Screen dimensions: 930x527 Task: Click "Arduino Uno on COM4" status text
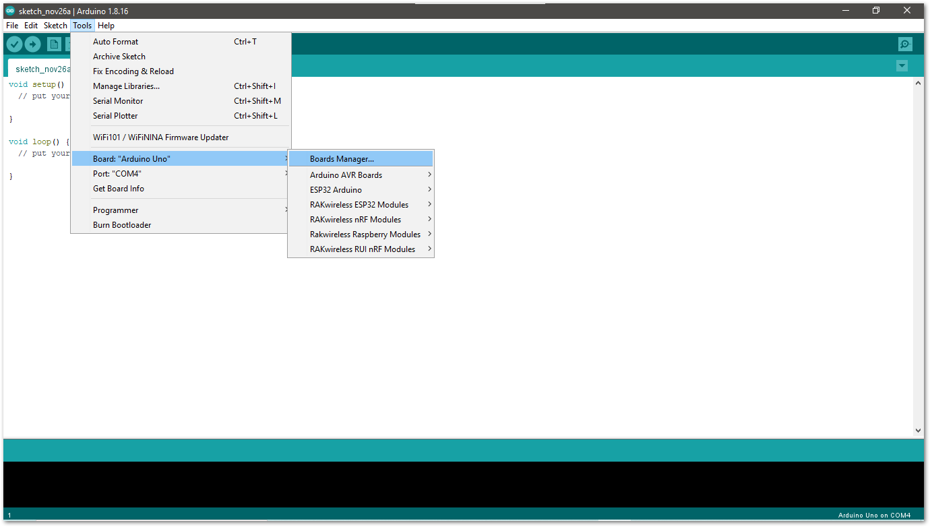click(x=874, y=516)
